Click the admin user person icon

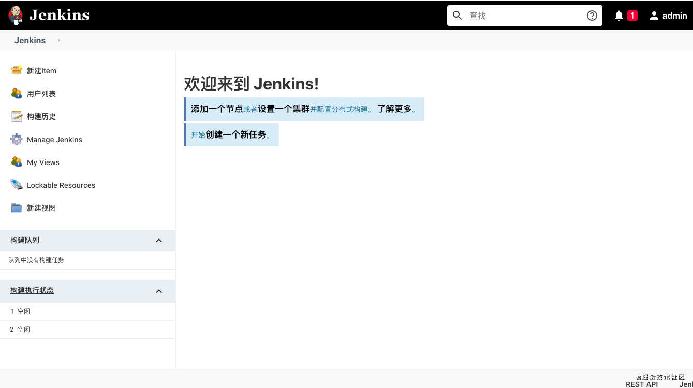[x=654, y=16]
